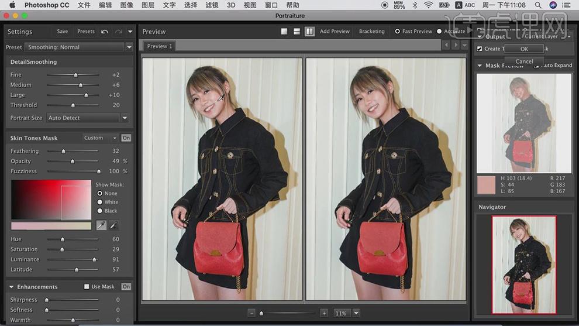Screen dimensions: 579x326
Task: Choose White for Show Mask
Action: point(99,202)
